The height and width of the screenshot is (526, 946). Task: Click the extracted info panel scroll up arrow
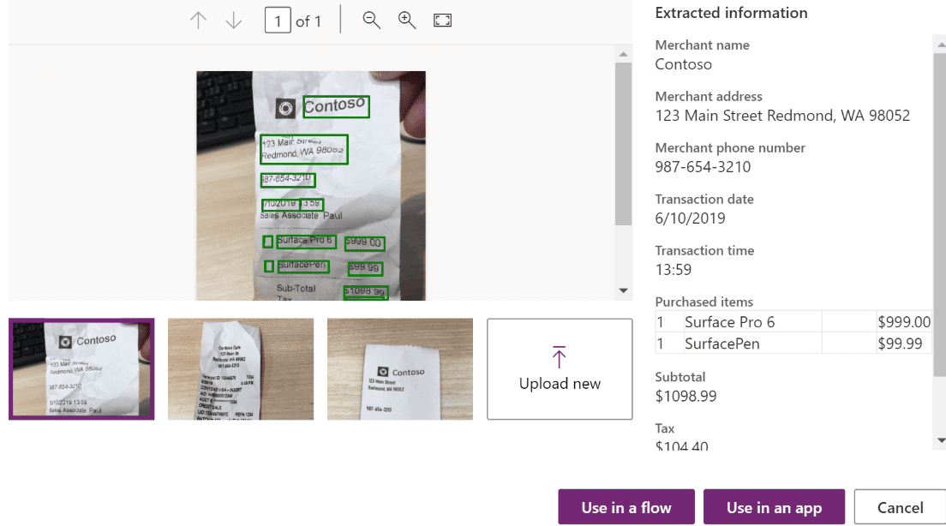tap(941, 45)
